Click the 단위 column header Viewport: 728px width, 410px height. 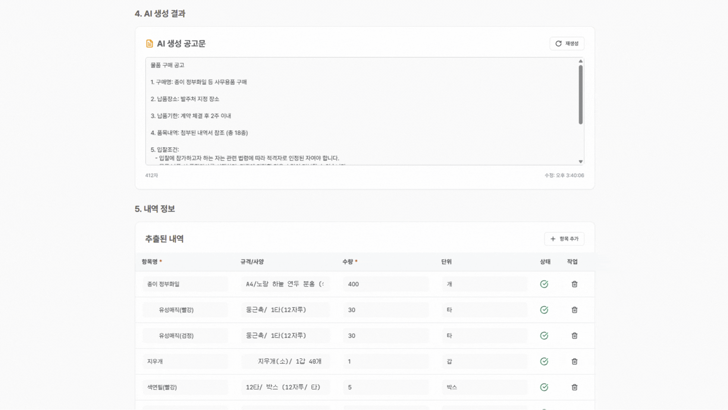click(x=446, y=262)
